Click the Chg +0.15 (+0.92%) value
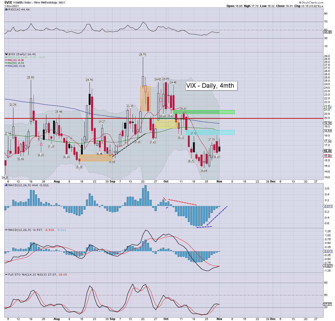The height and width of the screenshot is (321, 335). click(308, 6)
